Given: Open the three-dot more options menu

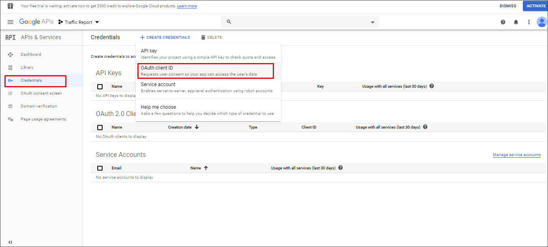Looking at the screenshot, I should click(x=529, y=22).
